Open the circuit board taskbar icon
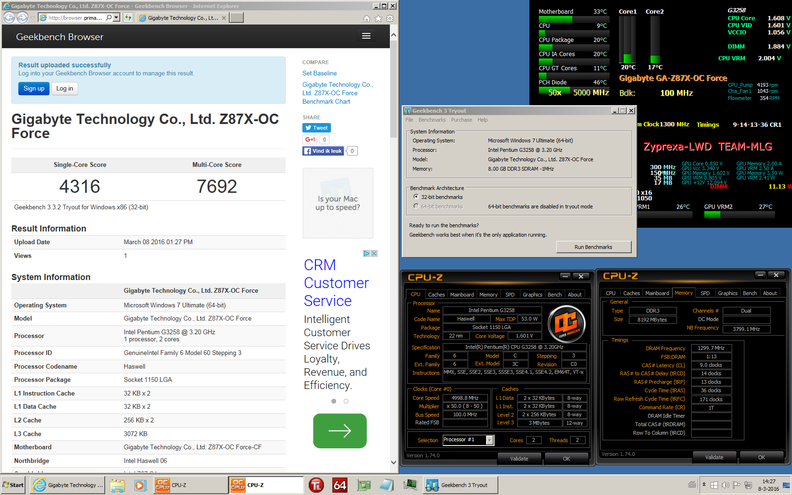Image resolution: width=792 pixels, height=495 pixels. [363, 485]
